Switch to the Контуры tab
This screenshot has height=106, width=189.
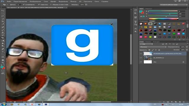tap(156, 42)
